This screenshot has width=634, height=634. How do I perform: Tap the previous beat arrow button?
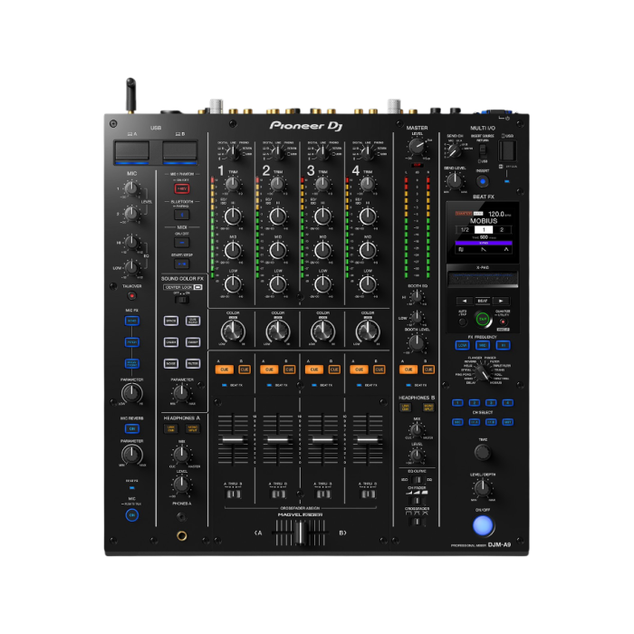pyautogui.click(x=464, y=301)
